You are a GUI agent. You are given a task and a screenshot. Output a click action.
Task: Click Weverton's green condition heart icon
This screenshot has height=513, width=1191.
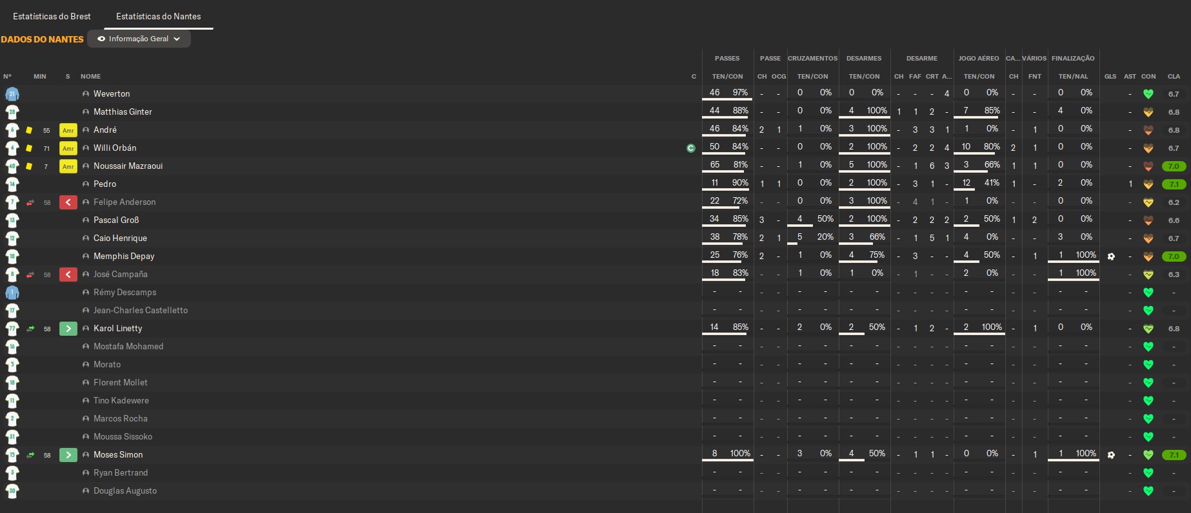[1148, 94]
